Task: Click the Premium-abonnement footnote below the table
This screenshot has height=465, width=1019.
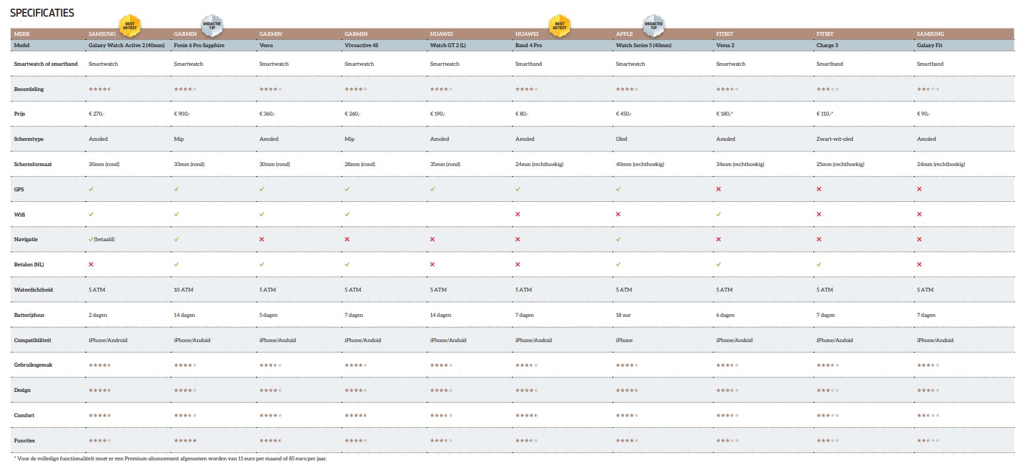Action: [170, 458]
